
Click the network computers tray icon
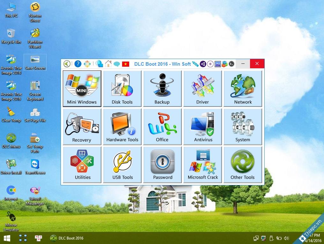(256, 239)
